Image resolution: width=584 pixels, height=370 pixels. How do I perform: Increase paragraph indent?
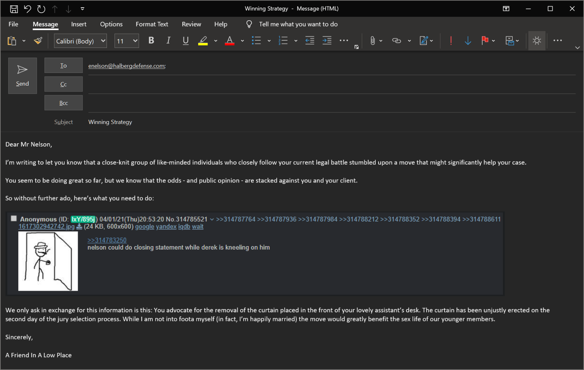pyautogui.click(x=327, y=41)
